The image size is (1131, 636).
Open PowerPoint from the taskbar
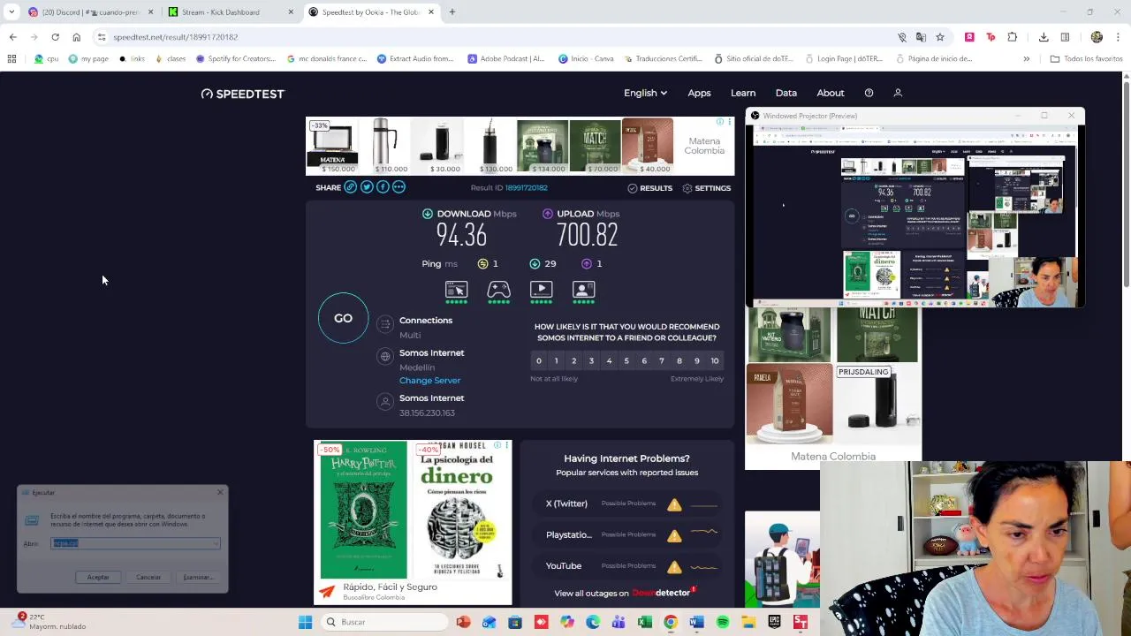click(463, 622)
